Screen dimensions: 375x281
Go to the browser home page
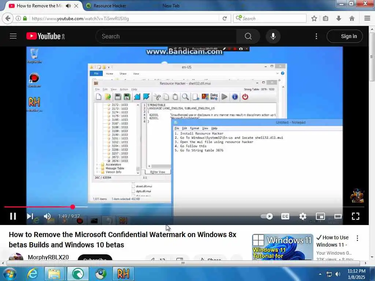pos(352,18)
